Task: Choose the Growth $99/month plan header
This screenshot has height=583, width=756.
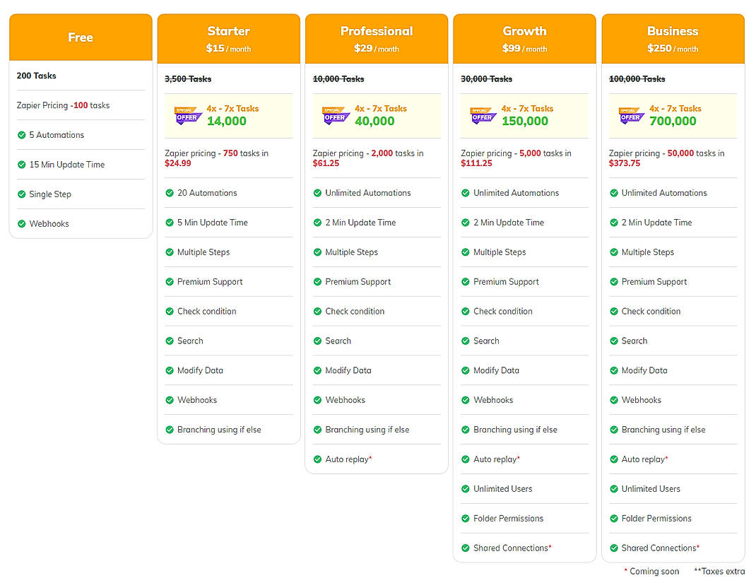Action: [525, 39]
